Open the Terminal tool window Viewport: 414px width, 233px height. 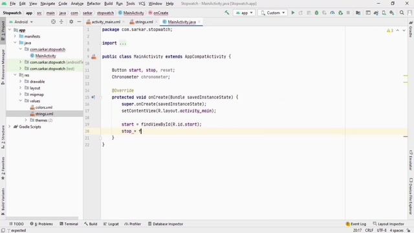[x=69, y=224]
